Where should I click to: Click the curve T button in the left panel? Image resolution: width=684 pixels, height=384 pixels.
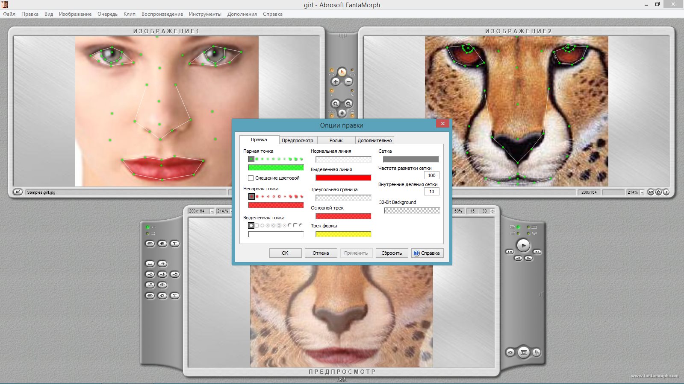click(150, 285)
